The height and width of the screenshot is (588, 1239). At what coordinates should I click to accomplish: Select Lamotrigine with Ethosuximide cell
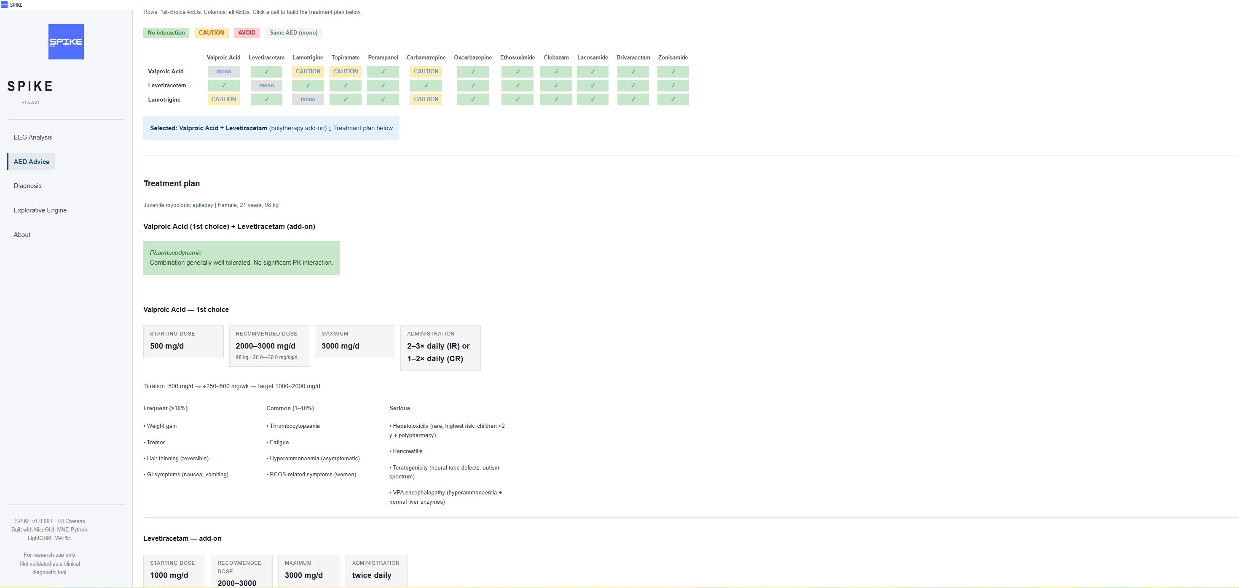(518, 99)
